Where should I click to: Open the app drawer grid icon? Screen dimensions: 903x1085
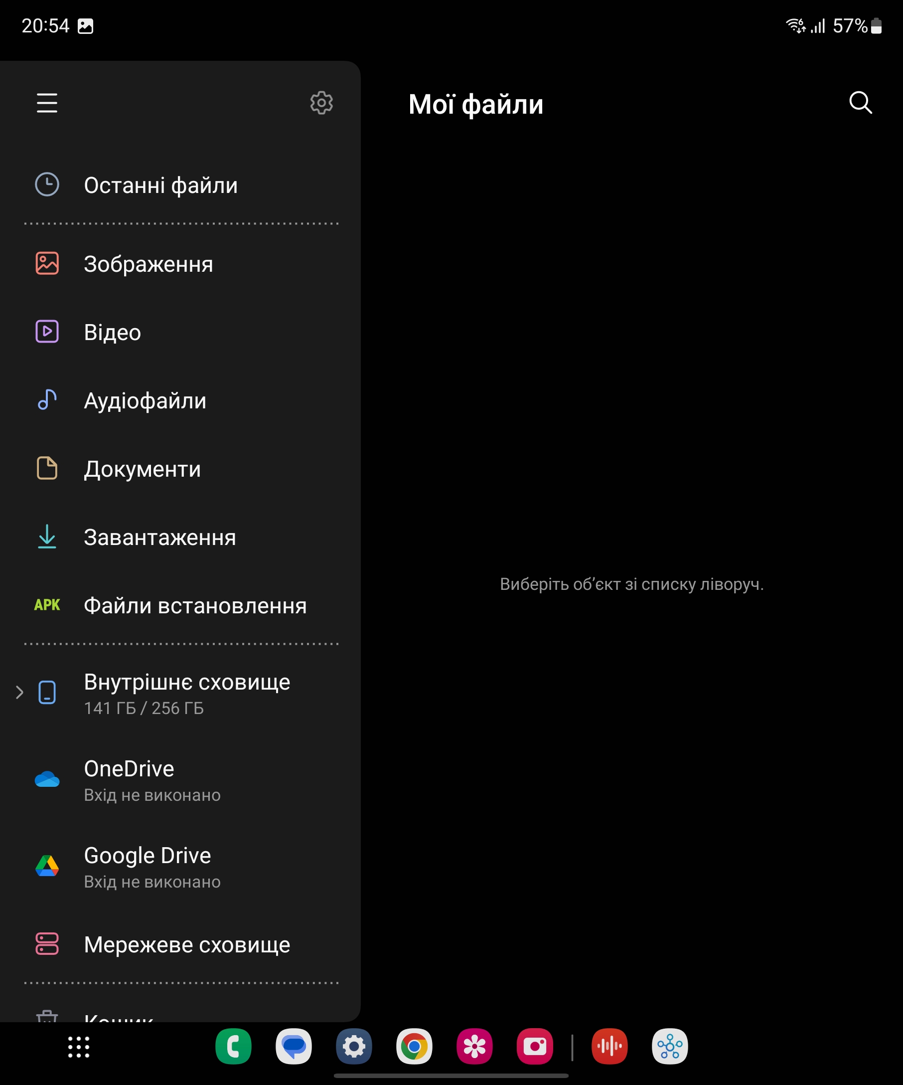[78, 1047]
